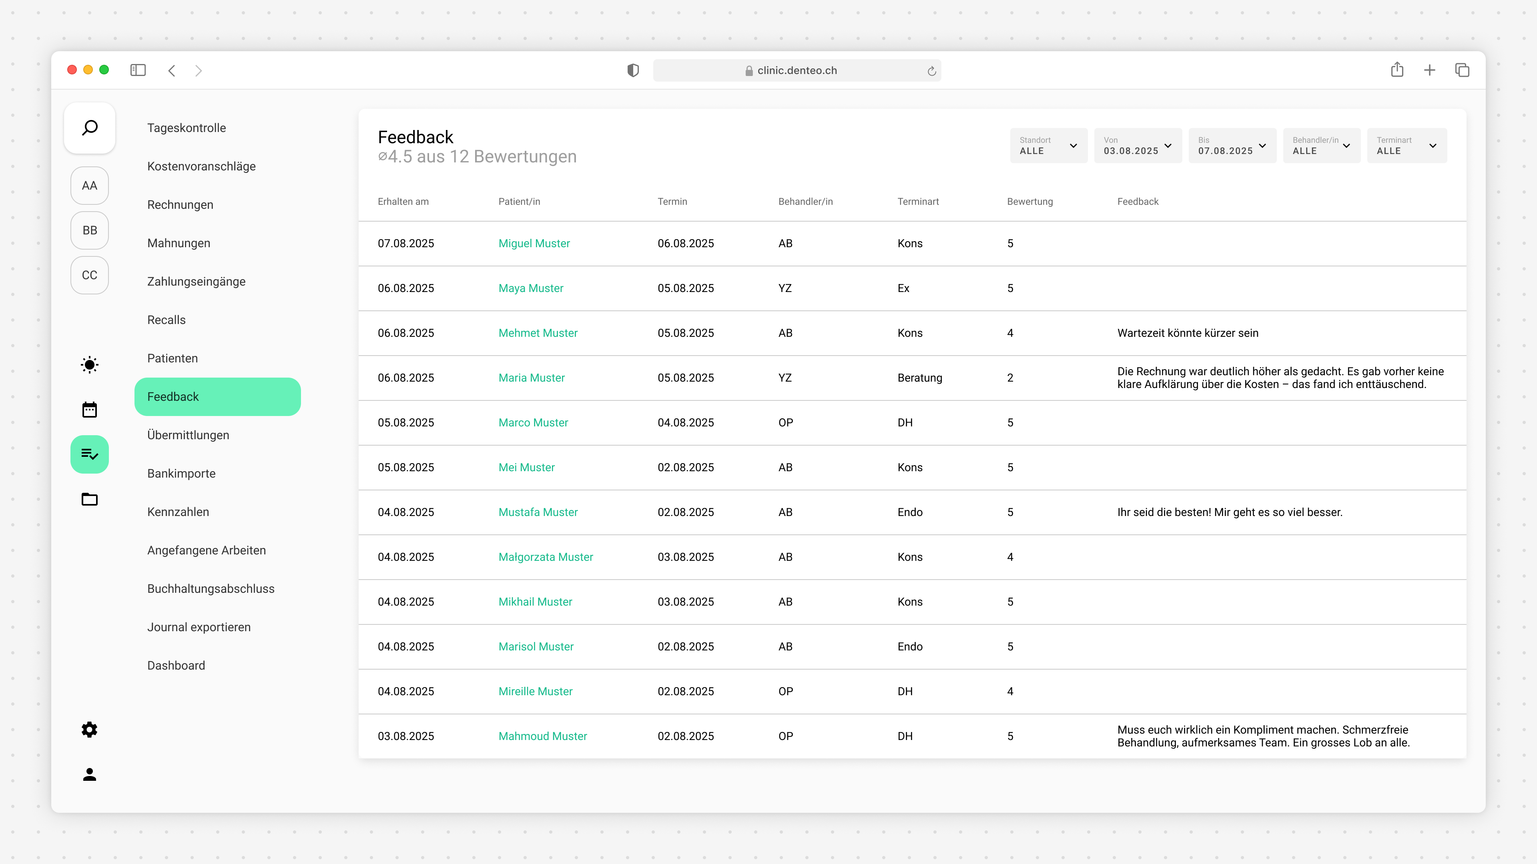The image size is (1537, 864).
Task: Toggle the browser sidebar icon
Action: 138,70
